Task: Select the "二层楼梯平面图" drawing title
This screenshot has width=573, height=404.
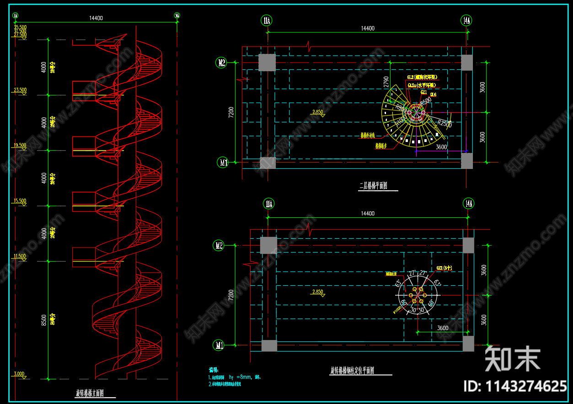Action: pyautogui.click(x=374, y=186)
